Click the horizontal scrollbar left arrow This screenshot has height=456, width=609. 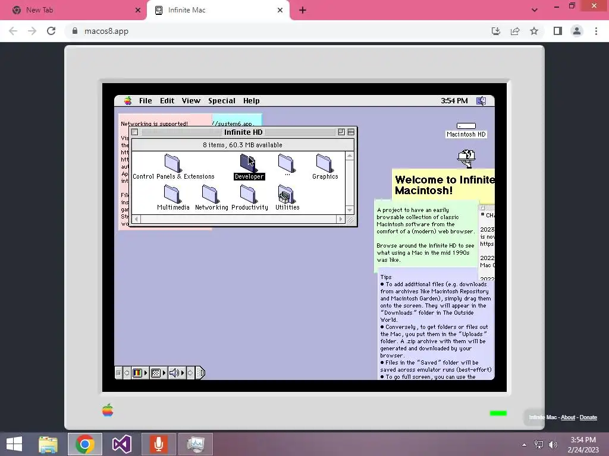[136, 219]
